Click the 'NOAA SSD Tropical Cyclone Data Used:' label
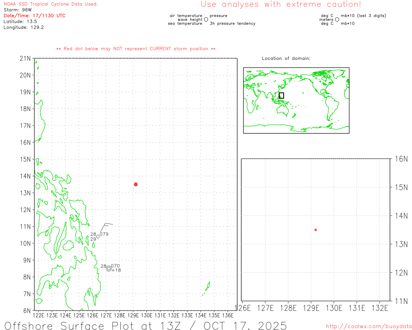This screenshot has width=412, height=330. click(51, 4)
